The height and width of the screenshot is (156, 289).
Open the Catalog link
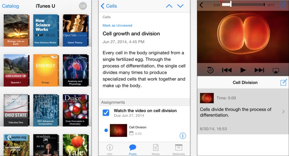pyautogui.click(x=10, y=6)
